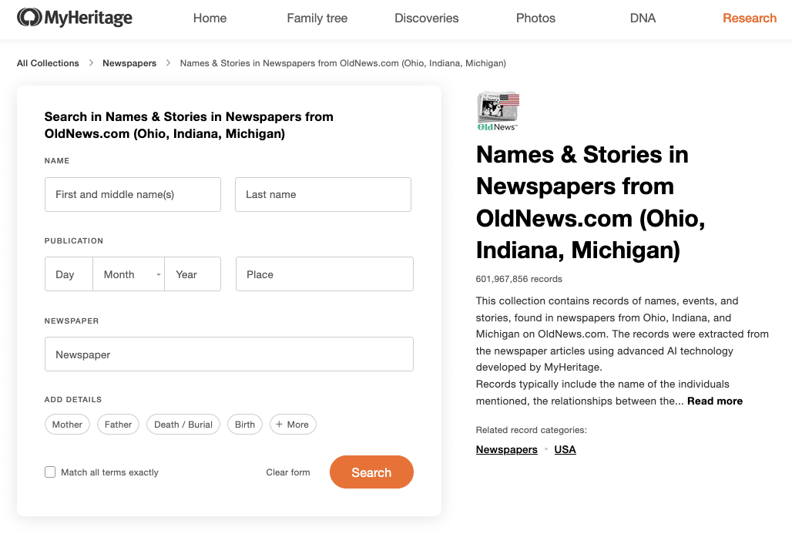Open the Discoveries menu item

[x=426, y=18]
